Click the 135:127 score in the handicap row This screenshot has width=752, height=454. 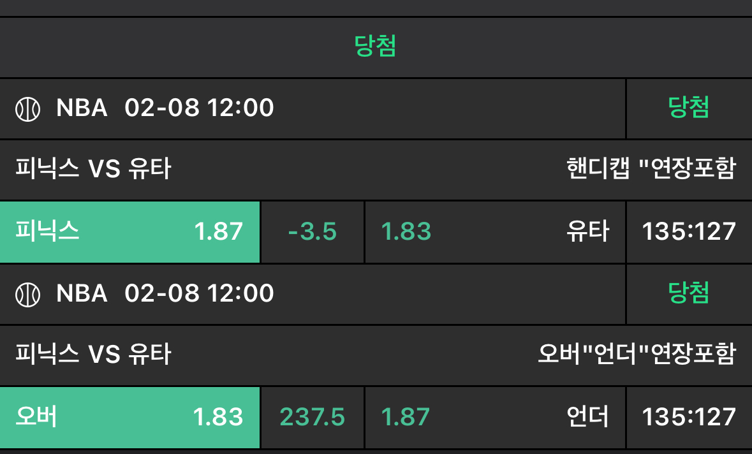coord(689,231)
